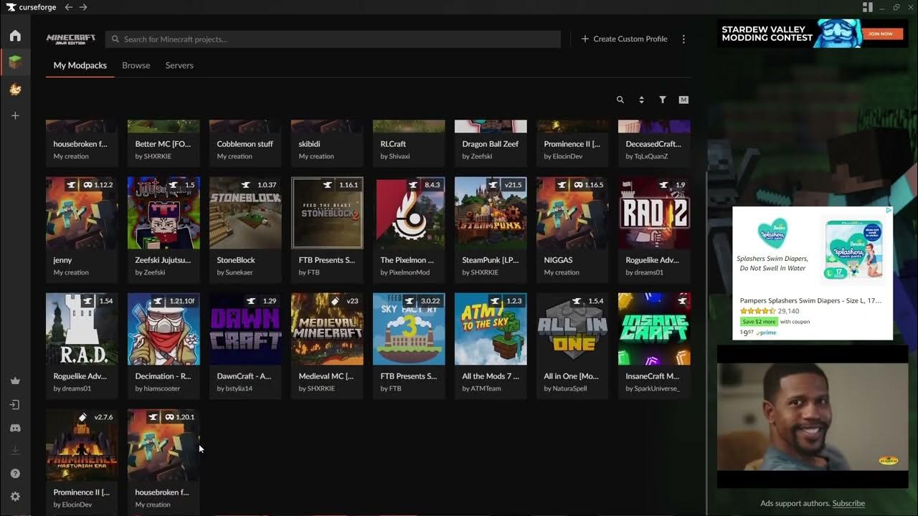This screenshot has width=918, height=516.
Task: Go back with the left arrow
Action: (69, 7)
